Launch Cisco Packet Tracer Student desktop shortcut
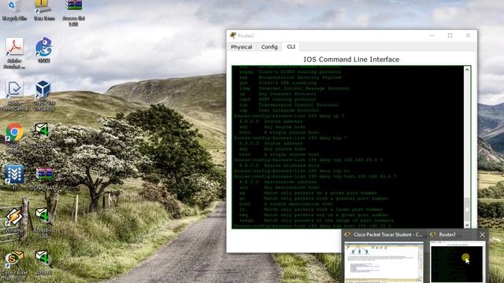 (13, 266)
